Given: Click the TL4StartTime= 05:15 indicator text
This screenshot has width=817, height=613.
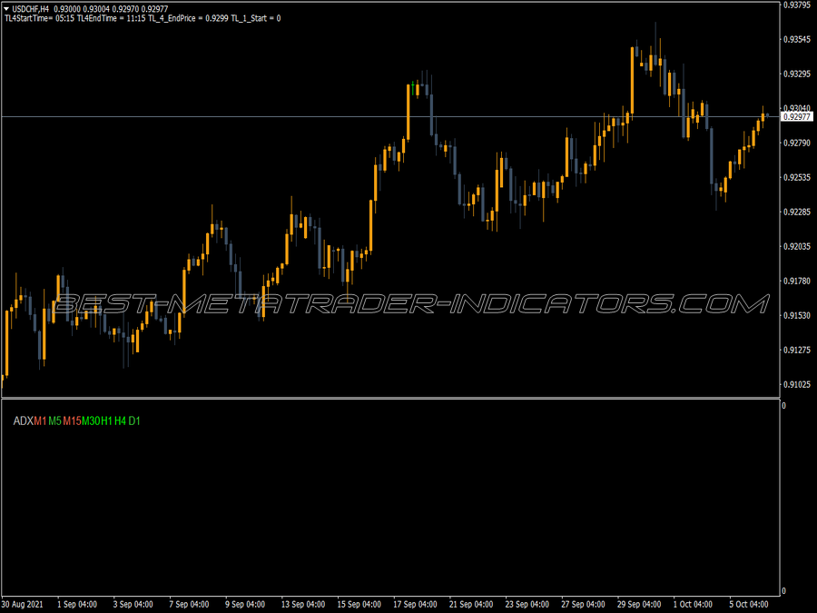Looking at the screenshot, I should (40, 18).
